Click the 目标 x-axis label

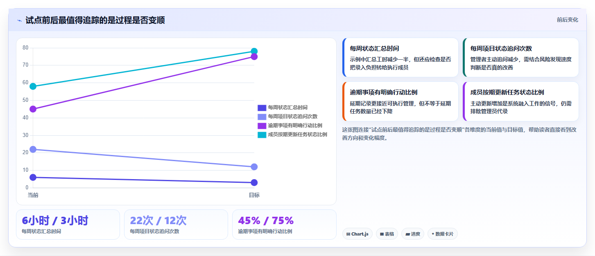click(x=254, y=195)
